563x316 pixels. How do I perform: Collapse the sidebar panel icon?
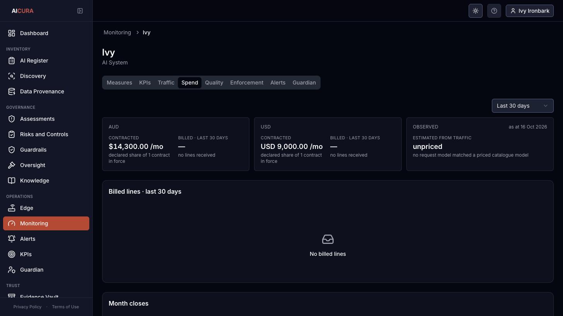[80, 11]
